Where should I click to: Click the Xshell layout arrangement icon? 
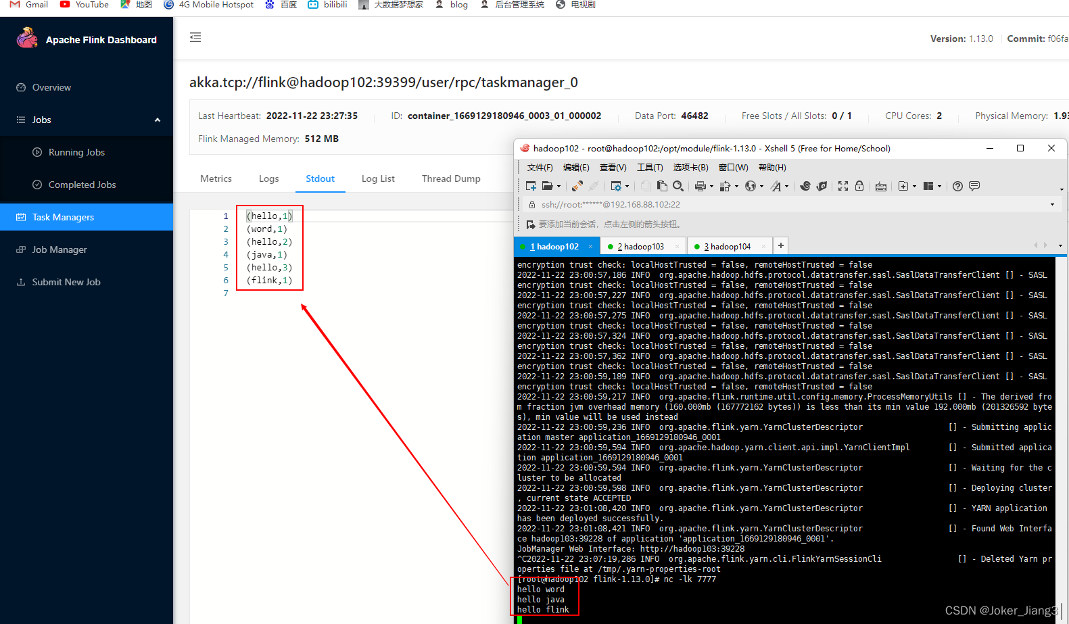(928, 186)
